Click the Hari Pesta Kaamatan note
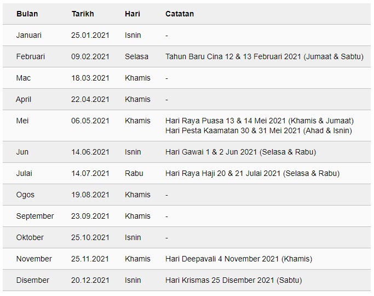 [x=258, y=131]
